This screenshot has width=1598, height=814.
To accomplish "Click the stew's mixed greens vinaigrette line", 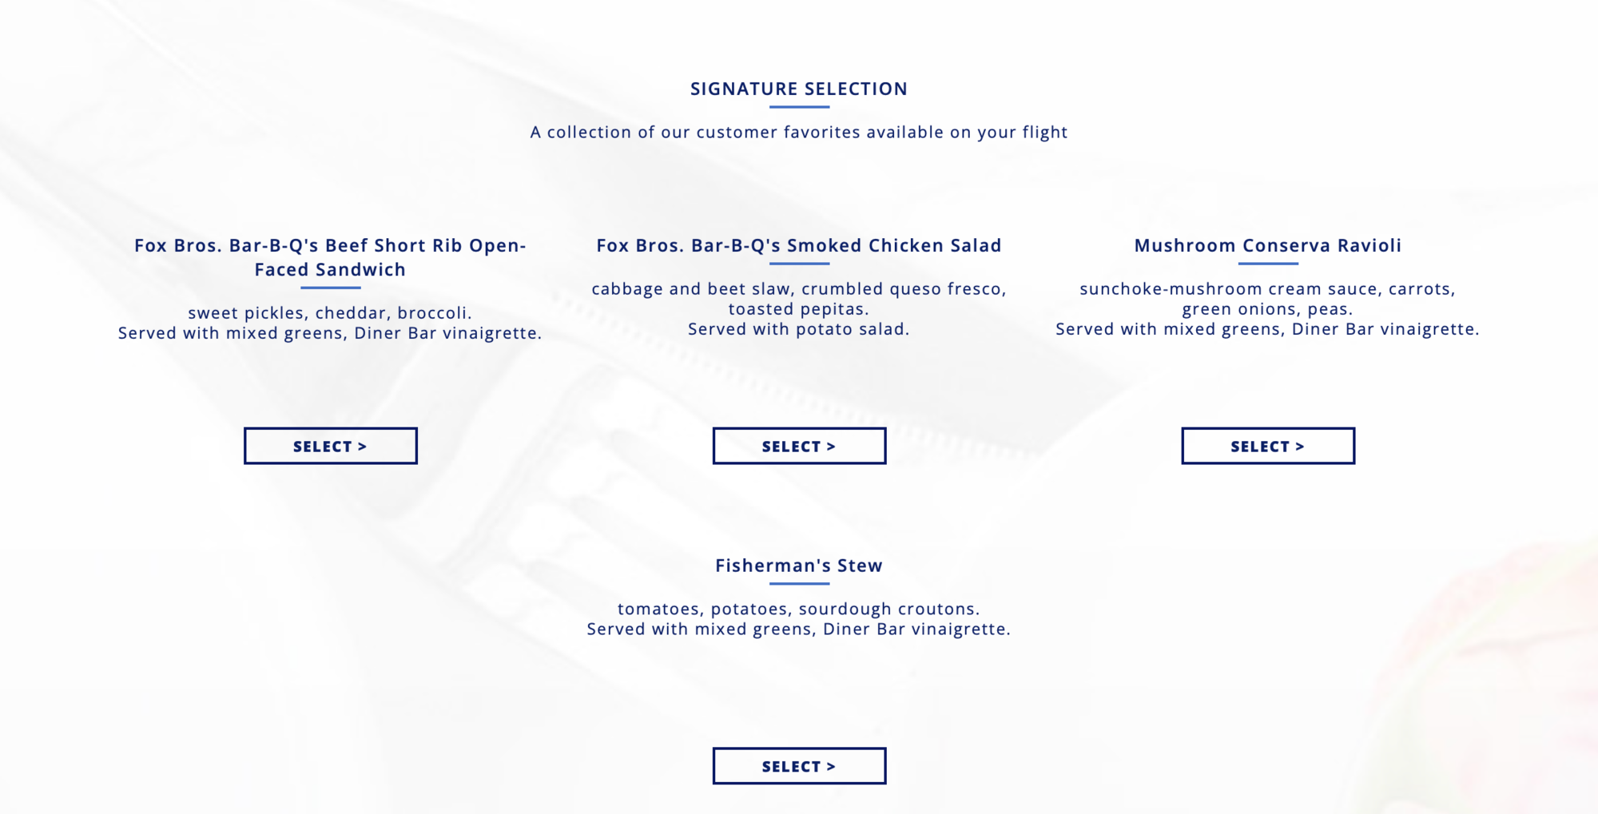I will 799,629.
